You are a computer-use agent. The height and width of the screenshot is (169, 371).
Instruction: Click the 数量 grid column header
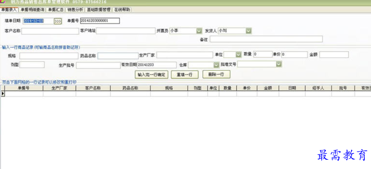click(228, 88)
